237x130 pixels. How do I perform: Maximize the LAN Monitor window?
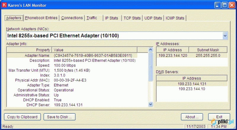pyautogui.click(x=225, y=5)
